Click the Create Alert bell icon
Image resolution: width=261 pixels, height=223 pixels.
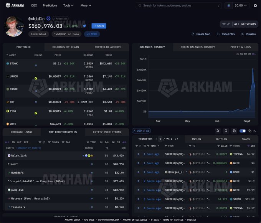pyautogui.click(x=193, y=34)
